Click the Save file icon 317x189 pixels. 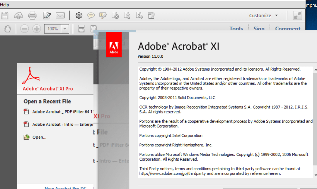coord(5,15)
